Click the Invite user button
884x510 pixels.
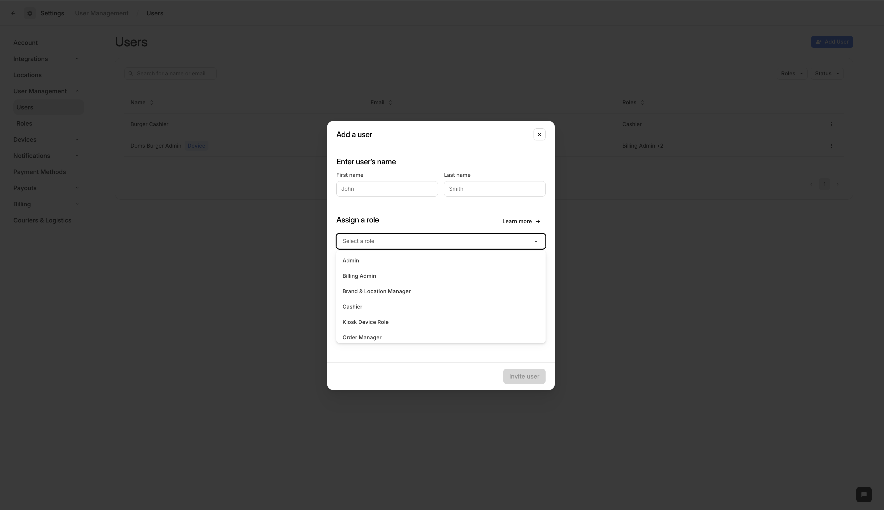[x=524, y=376]
